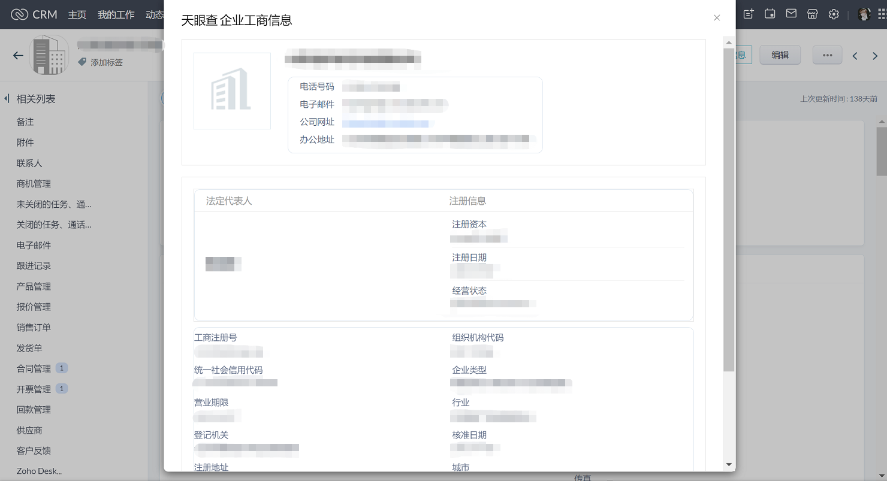Select 合同管理 in the related list
The image size is (887, 481).
tap(34, 368)
